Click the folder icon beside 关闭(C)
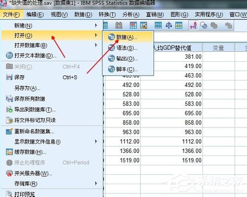 click(9, 66)
